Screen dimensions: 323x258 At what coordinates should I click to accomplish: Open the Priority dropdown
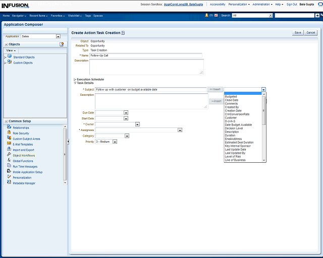115,142
